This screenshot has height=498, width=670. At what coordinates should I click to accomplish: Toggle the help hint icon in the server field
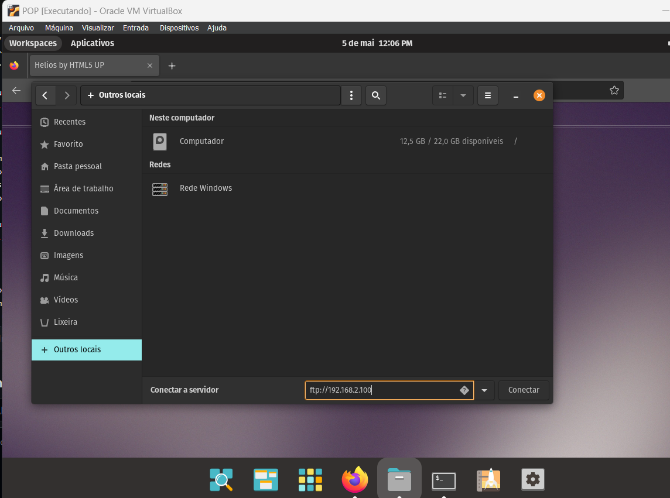[x=464, y=390]
